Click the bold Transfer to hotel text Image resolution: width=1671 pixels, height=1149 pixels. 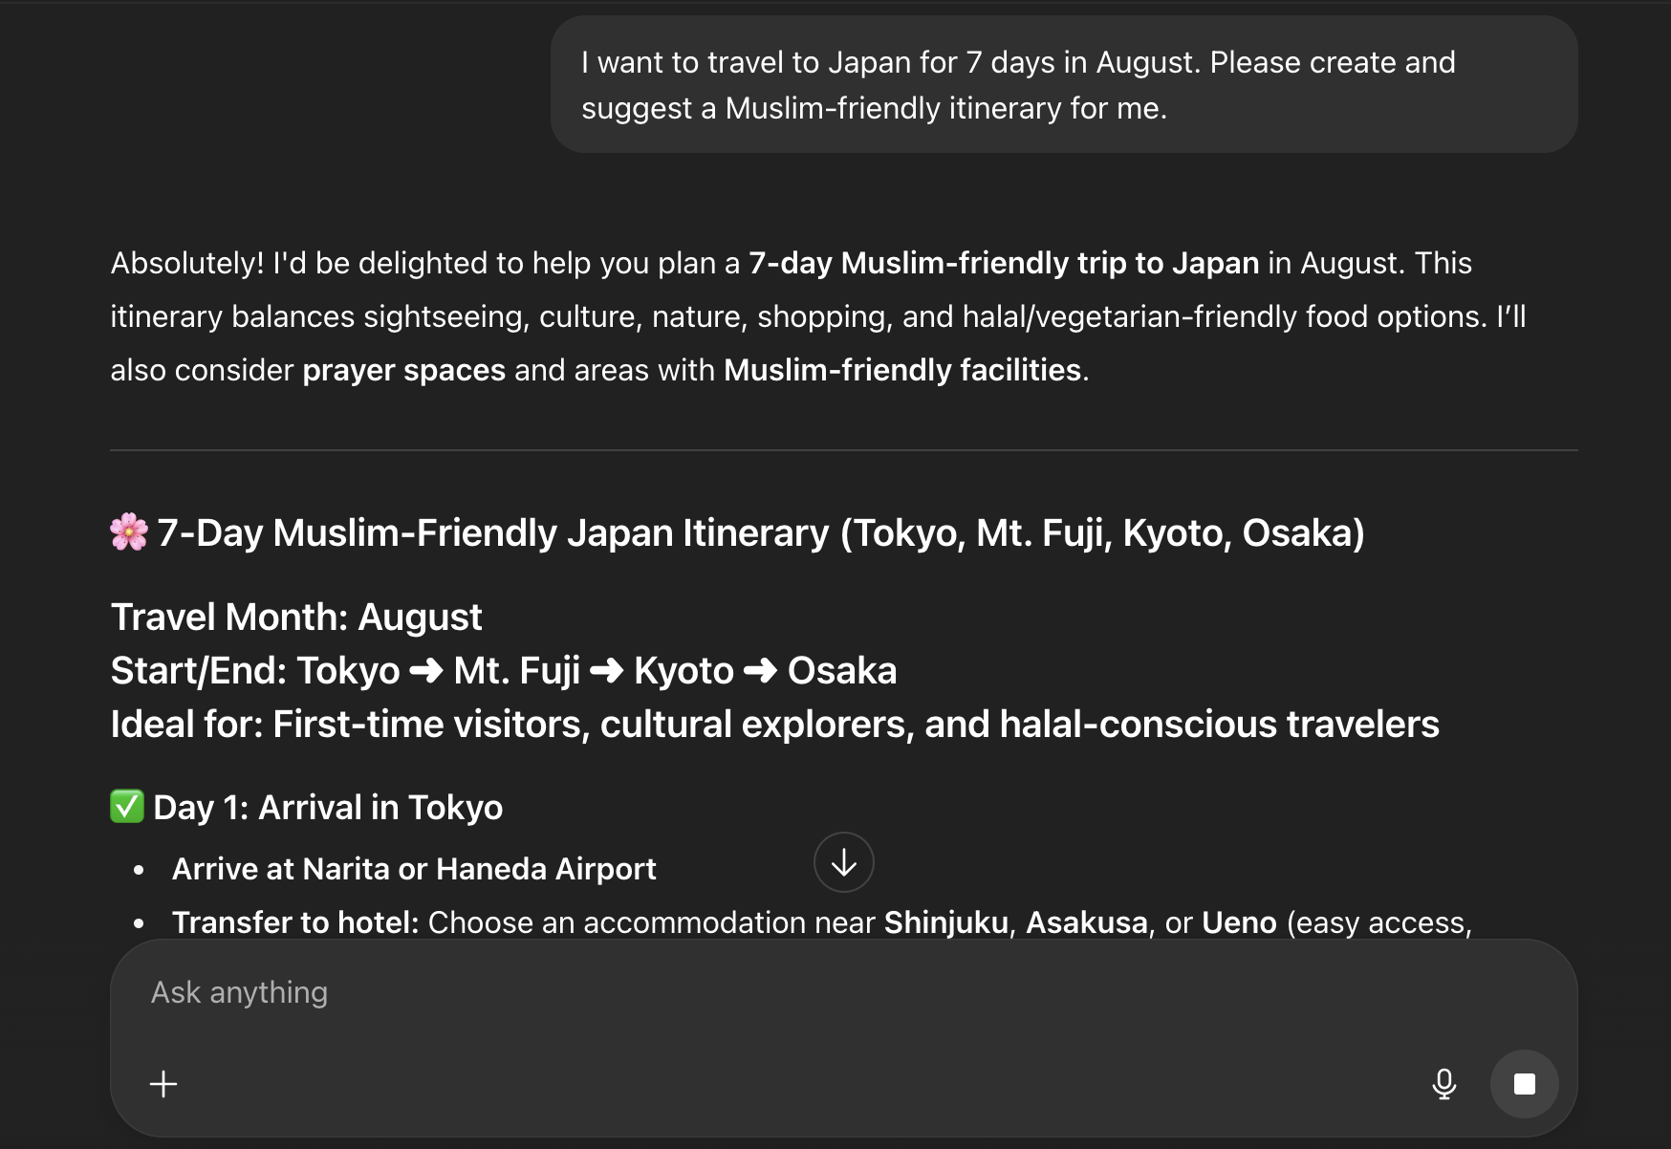pyautogui.click(x=295, y=922)
